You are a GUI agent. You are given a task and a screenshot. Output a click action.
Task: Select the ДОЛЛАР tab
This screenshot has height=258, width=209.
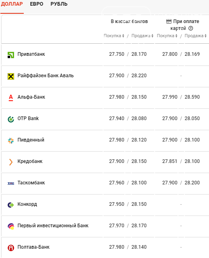point(12,4)
